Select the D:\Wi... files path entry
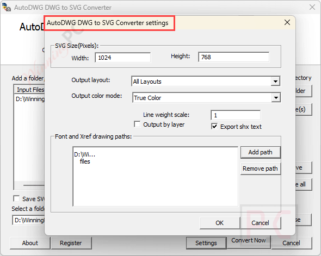 (85, 158)
